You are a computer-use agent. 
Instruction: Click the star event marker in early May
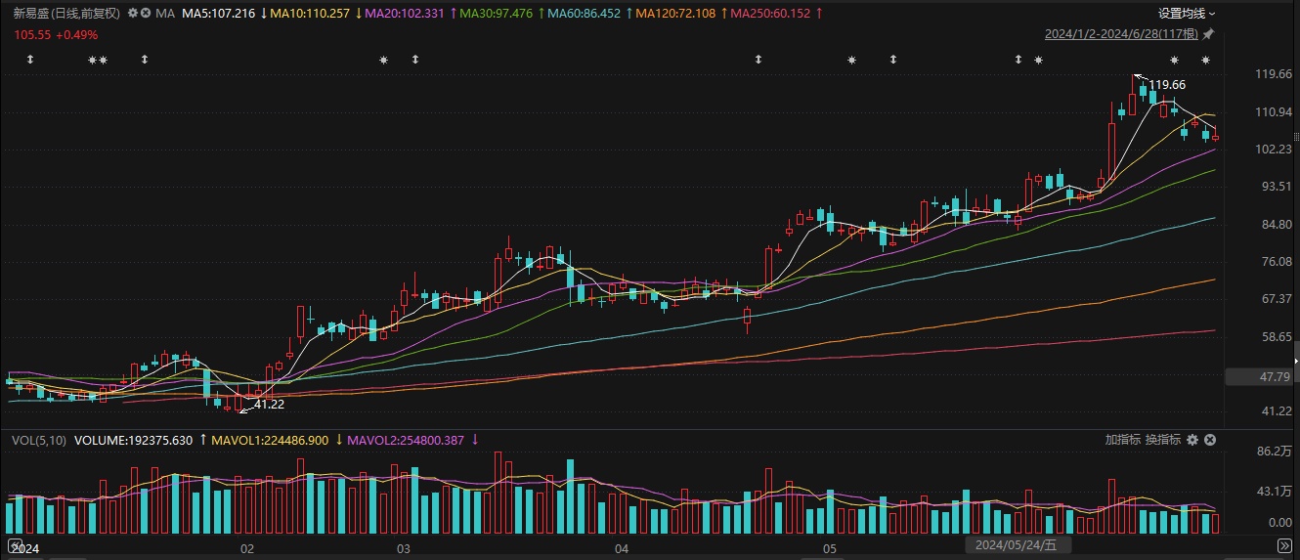[851, 61]
